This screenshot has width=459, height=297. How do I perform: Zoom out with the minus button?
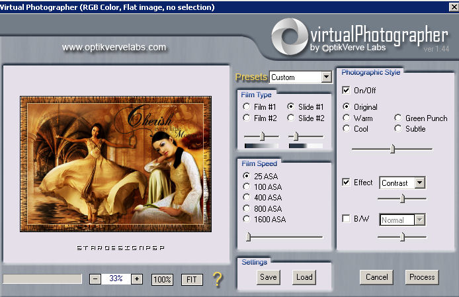95,279
